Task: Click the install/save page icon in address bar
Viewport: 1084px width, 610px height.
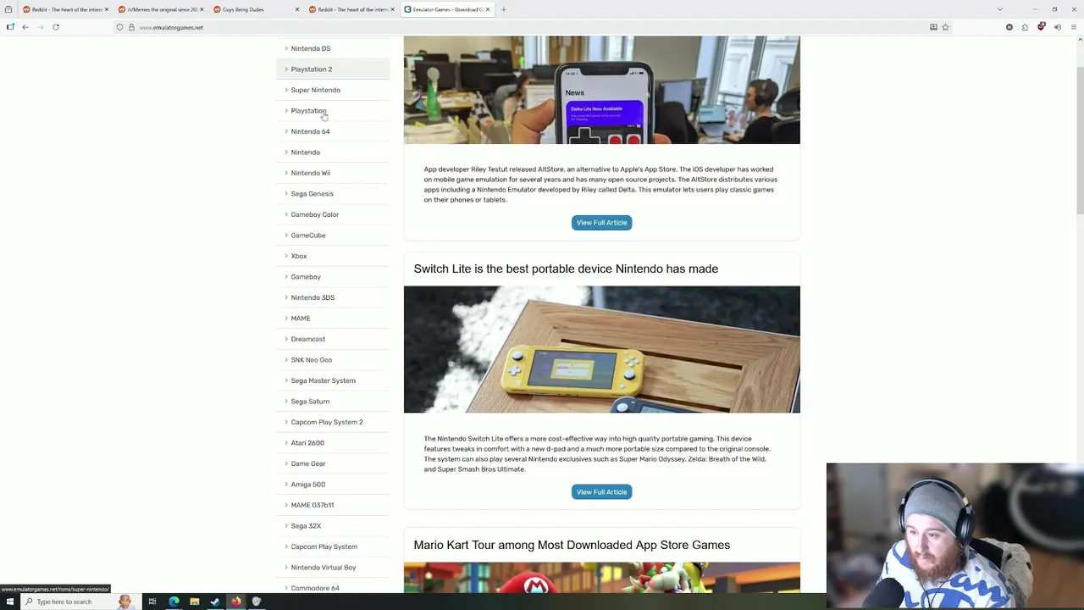Action: [933, 27]
